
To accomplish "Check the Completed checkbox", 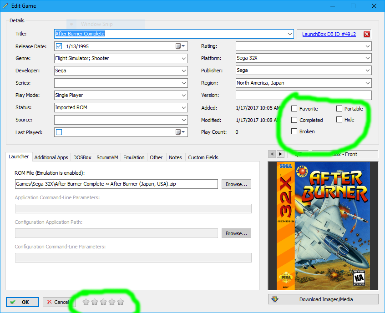I will [x=294, y=120].
